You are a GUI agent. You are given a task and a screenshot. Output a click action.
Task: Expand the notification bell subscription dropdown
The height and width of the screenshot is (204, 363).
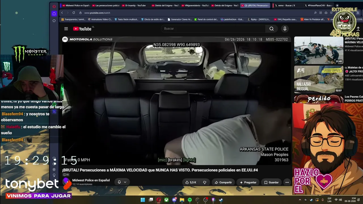(122, 182)
